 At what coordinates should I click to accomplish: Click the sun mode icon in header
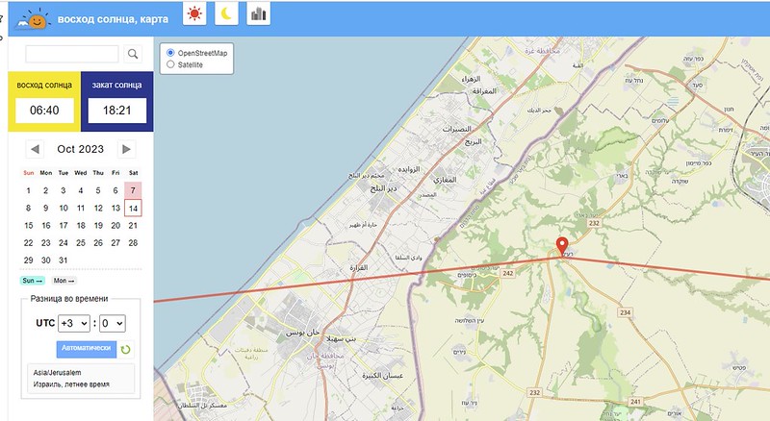click(194, 13)
